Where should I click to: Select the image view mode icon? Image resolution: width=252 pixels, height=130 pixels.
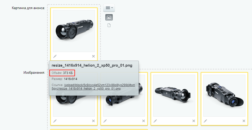click(109, 17)
